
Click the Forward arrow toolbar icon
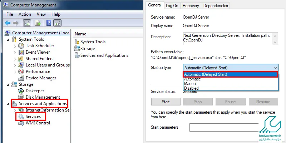click(16, 23)
